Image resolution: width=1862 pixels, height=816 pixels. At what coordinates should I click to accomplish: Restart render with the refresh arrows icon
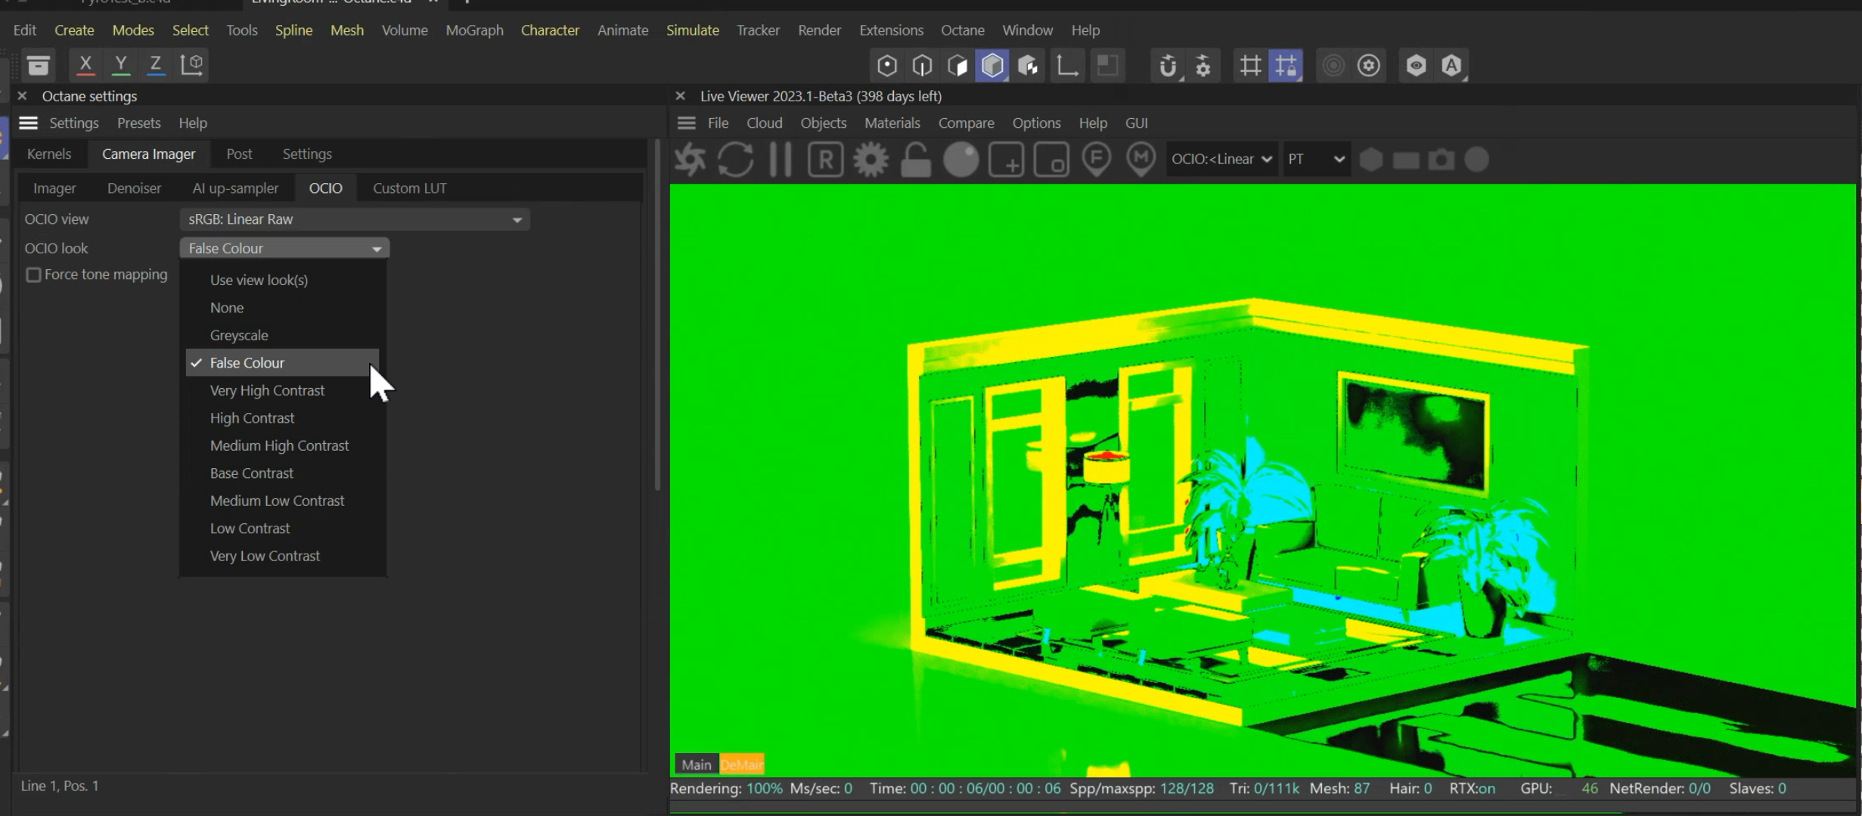click(x=735, y=160)
